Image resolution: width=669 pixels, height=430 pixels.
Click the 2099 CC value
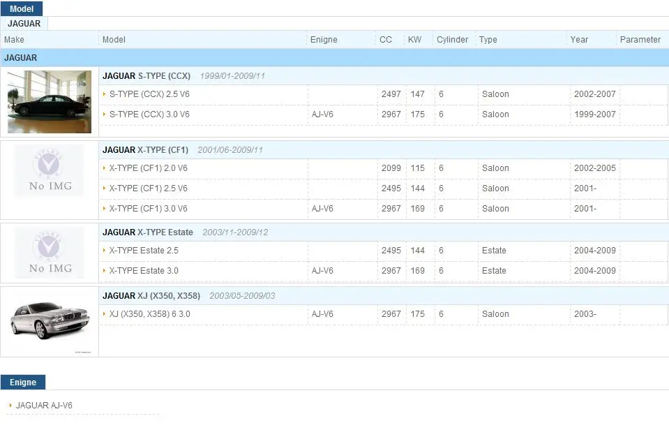[391, 168]
